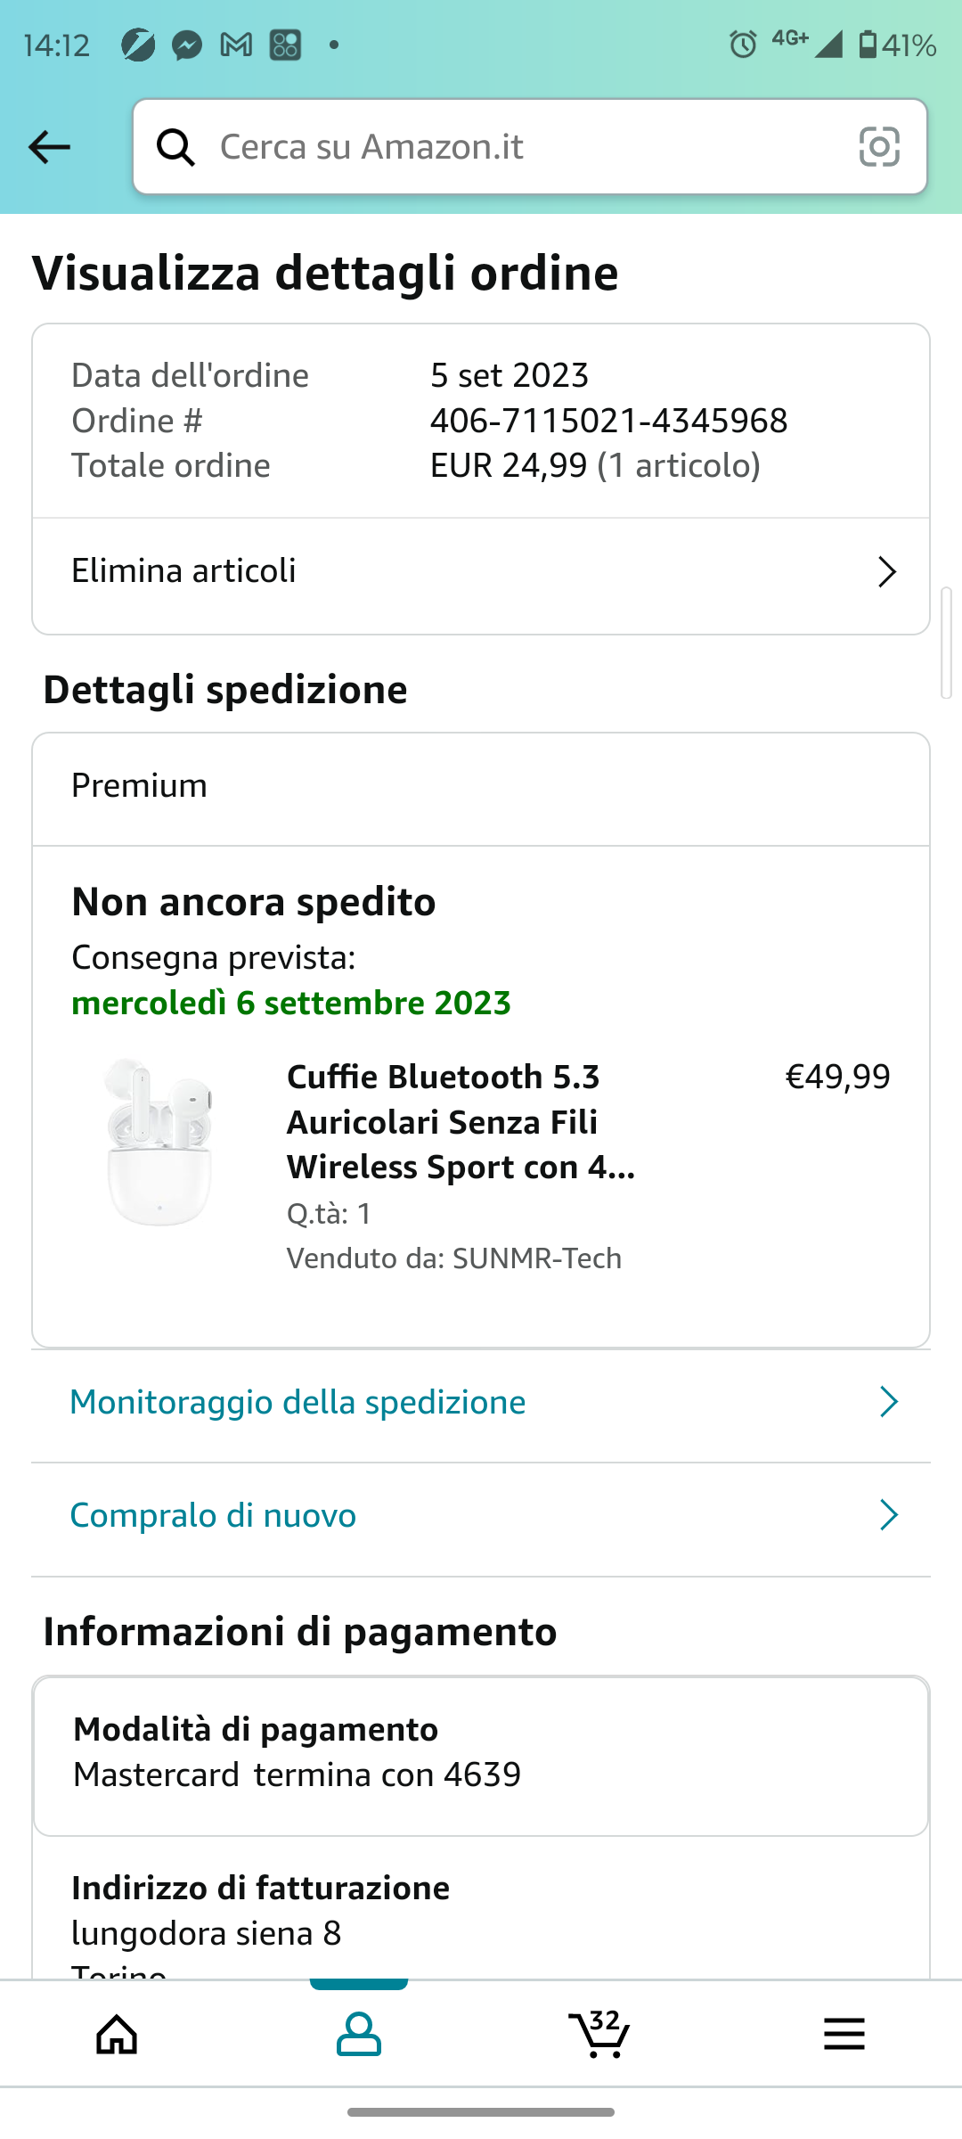Screen dimensions: 962x2139
Task: Click the page scrollbar on the right edge
Action: click(x=946, y=642)
